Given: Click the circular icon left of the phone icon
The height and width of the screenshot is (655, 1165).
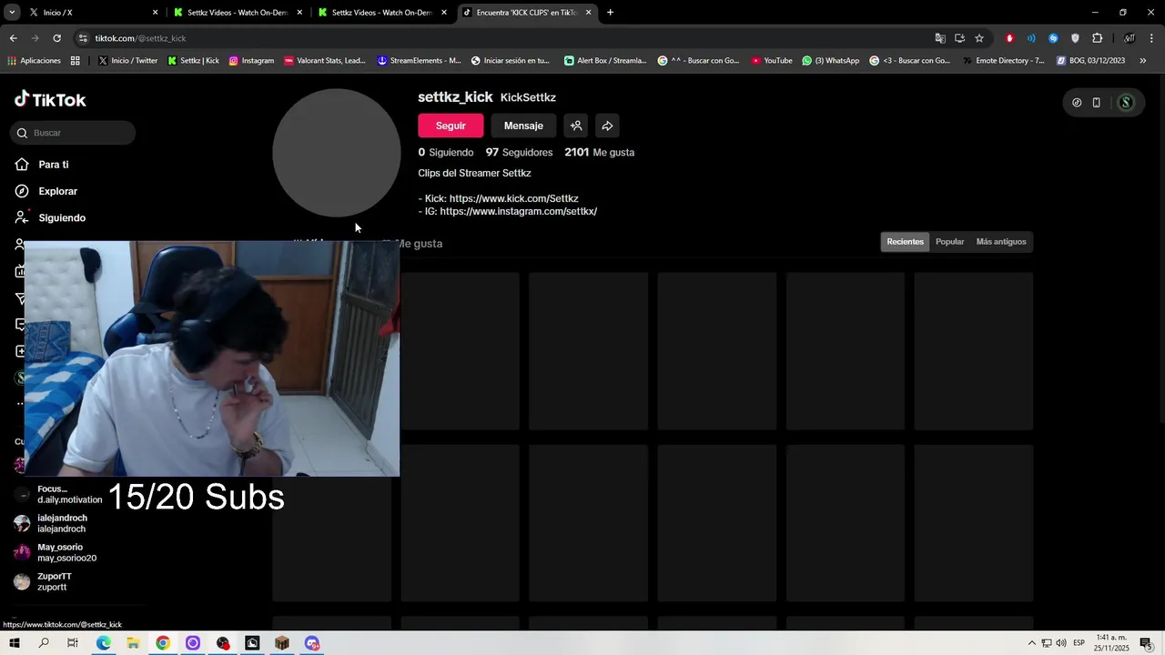Looking at the screenshot, I should click(x=1077, y=103).
